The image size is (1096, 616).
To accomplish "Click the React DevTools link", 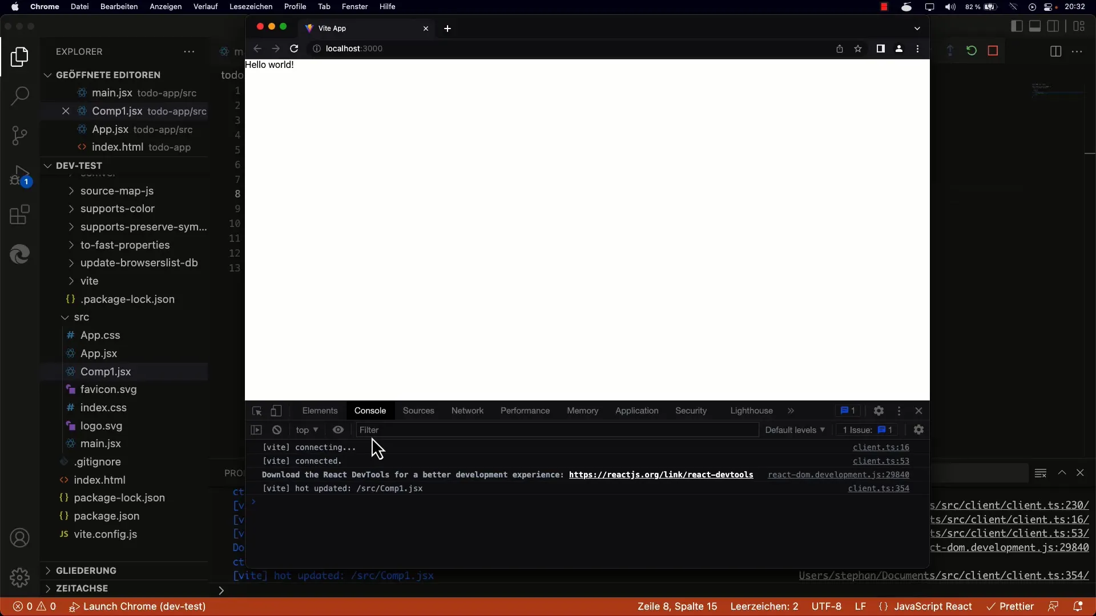I will coord(661,475).
